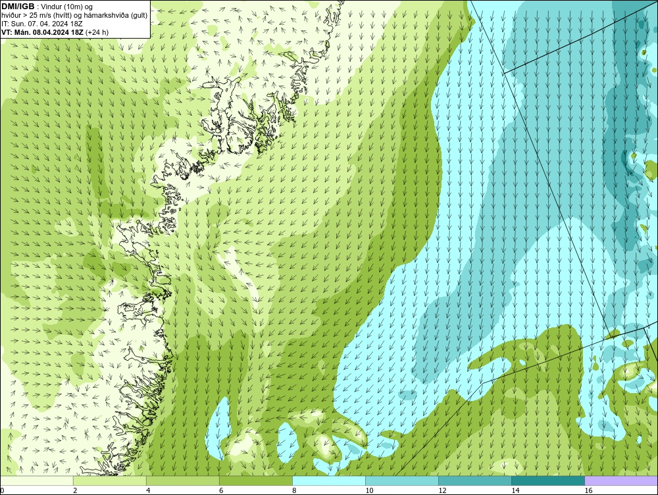
Task: Click the light green 2–4 m/s legend swatch
Action: (x=109, y=481)
